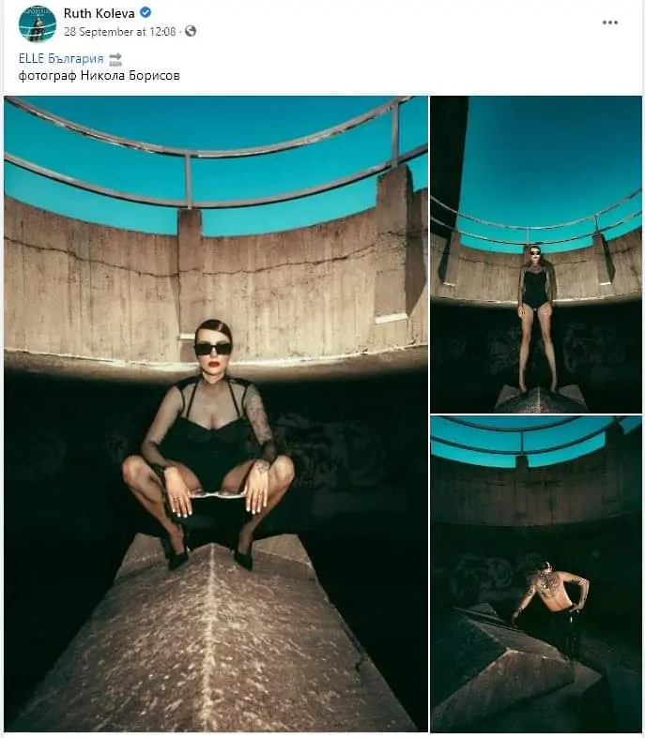Screen dimensions: 645x738
Task: Click the share arrows icon after ELLE България
Action: pos(115,59)
